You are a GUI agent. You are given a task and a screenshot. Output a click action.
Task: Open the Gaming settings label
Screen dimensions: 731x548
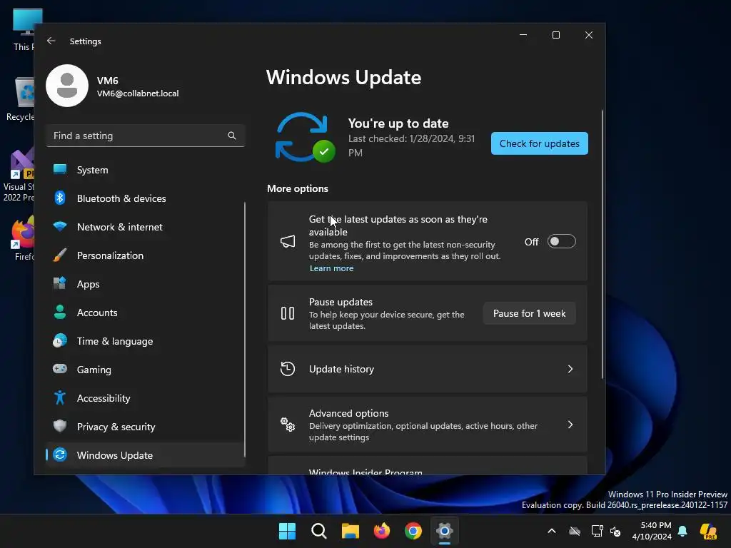pos(94,370)
